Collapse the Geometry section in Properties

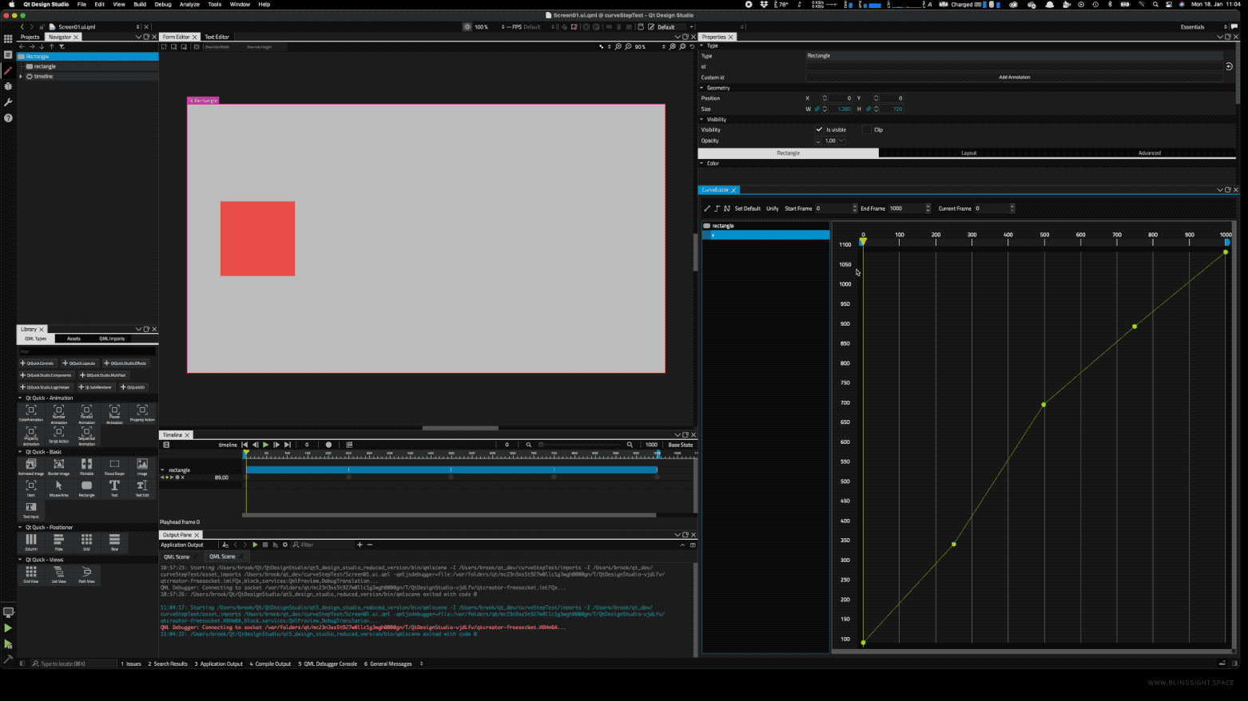pyautogui.click(x=702, y=88)
